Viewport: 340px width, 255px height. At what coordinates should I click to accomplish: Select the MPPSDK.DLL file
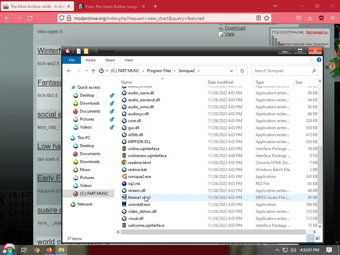219,141
